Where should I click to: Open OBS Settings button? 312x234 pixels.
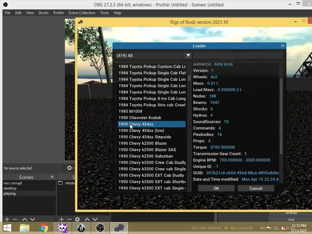tap(291, 213)
